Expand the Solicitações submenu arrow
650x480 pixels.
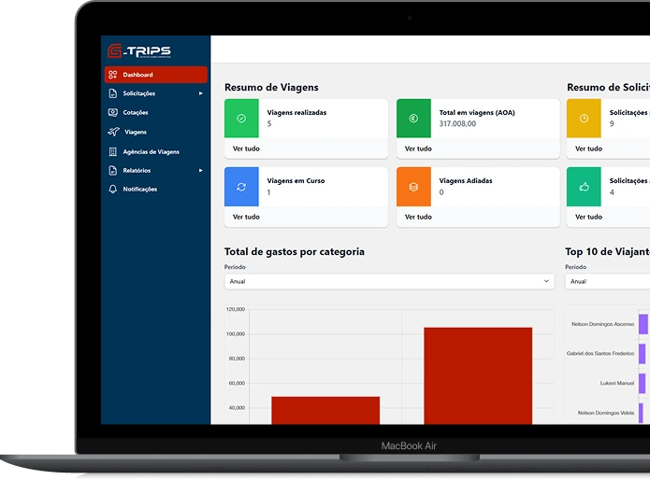[200, 93]
